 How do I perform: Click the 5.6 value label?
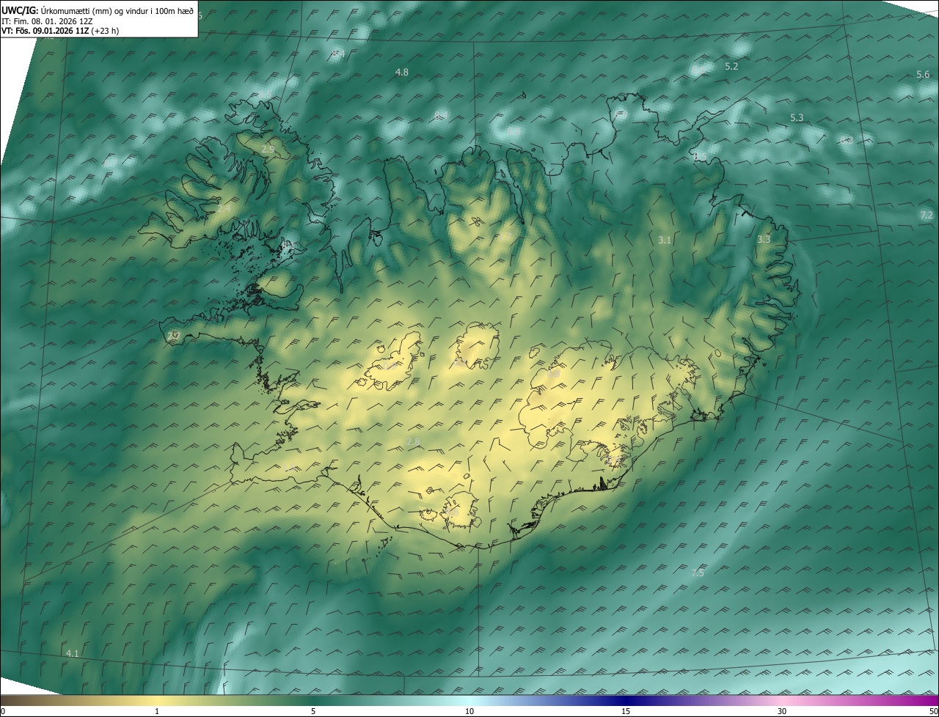923,75
